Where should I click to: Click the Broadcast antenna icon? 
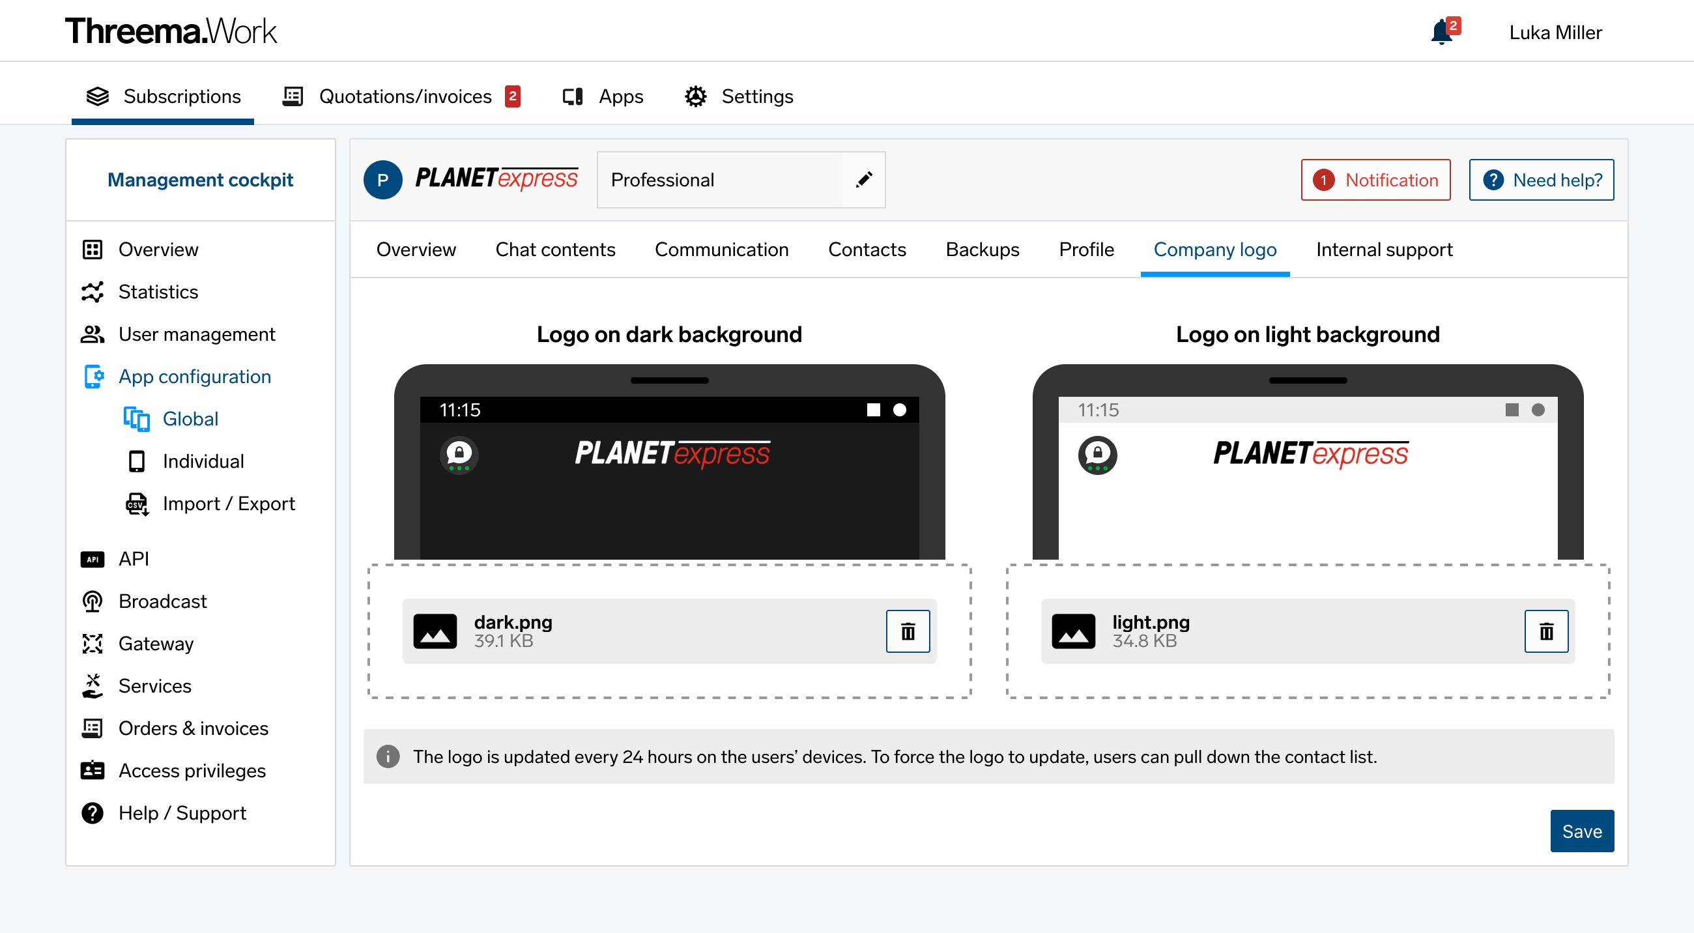coord(92,601)
